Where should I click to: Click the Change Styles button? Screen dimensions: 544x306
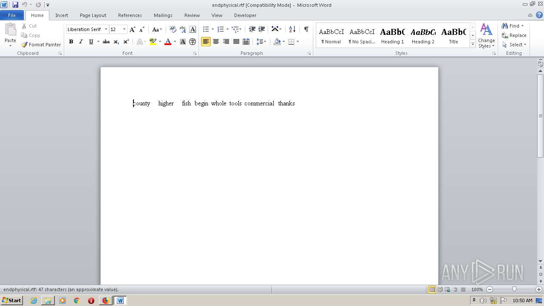486,36
